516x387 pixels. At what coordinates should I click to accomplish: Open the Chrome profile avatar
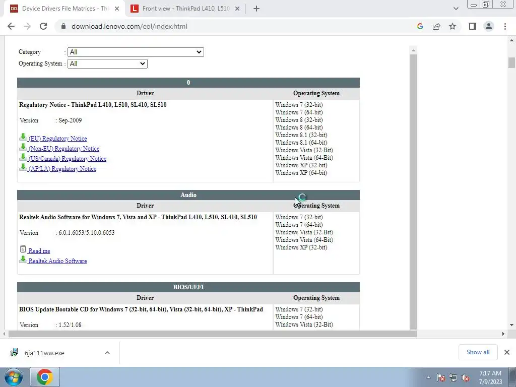tap(489, 26)
